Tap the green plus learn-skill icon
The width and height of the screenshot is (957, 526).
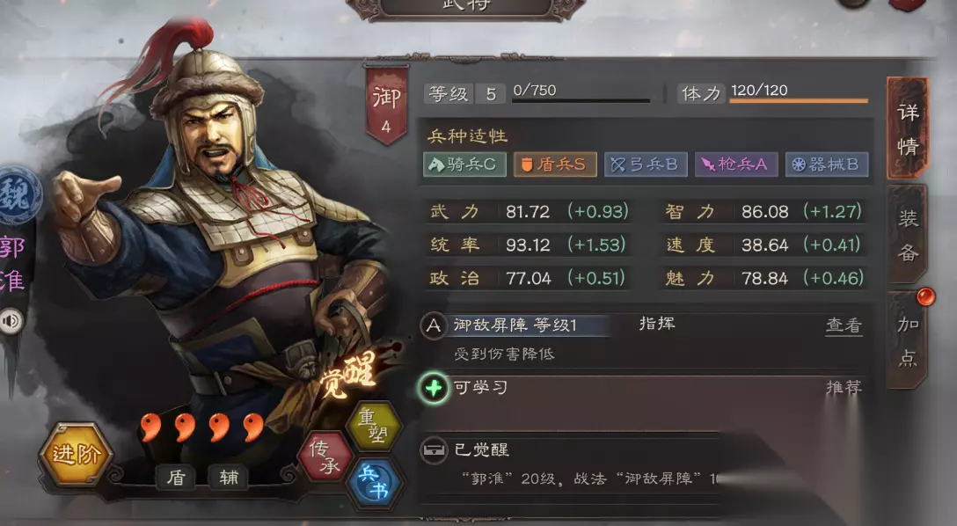[x=434, y=388]
